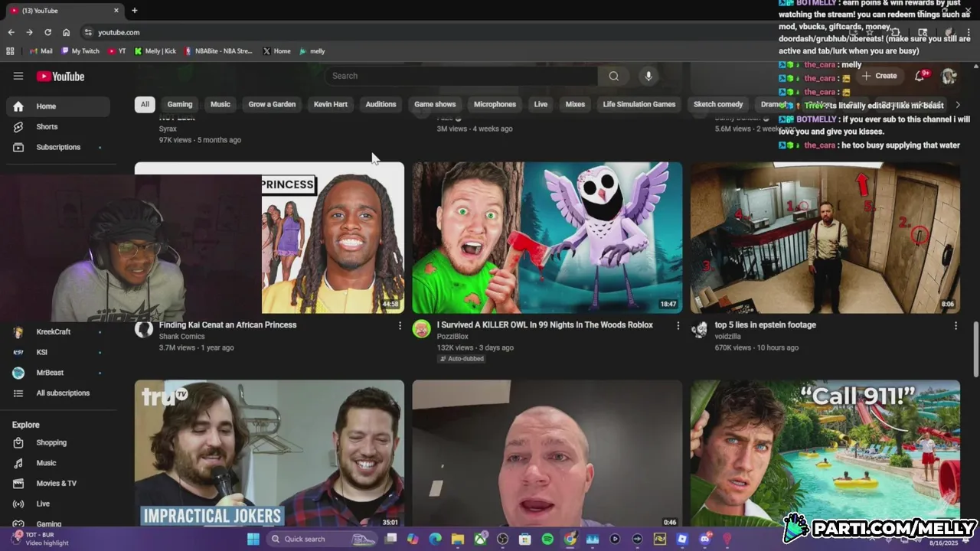Open Spotify from the taskbar
The height and width of the screenshot is (551, 980).
[x=547, y=539]
